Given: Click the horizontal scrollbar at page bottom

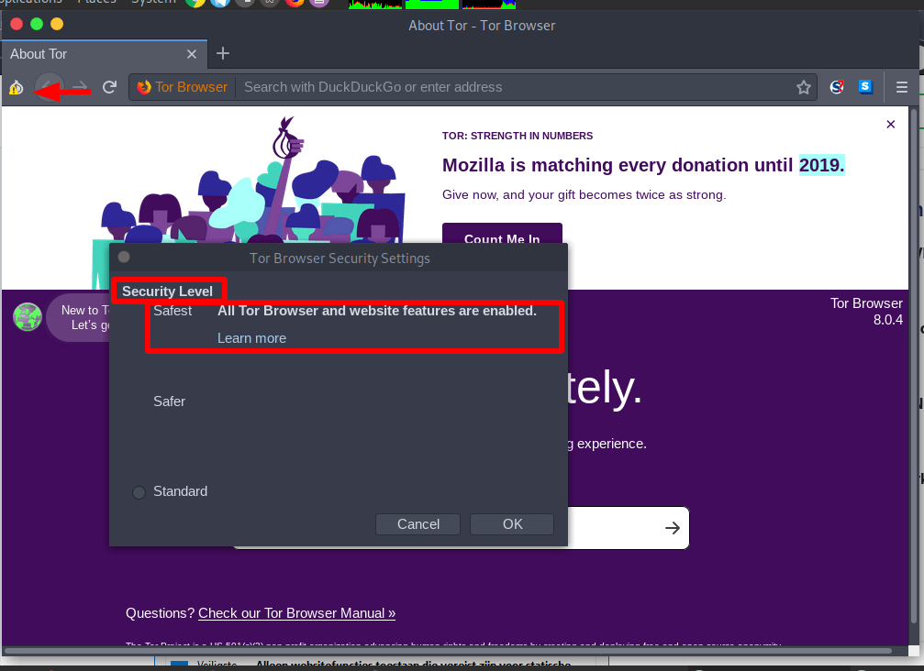Looking at the screenshot, I should click(447, 650).
